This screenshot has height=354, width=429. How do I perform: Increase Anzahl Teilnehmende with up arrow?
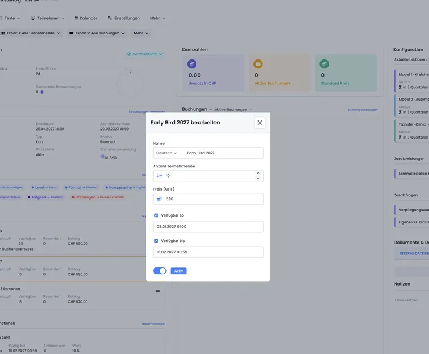pos(258,174)
